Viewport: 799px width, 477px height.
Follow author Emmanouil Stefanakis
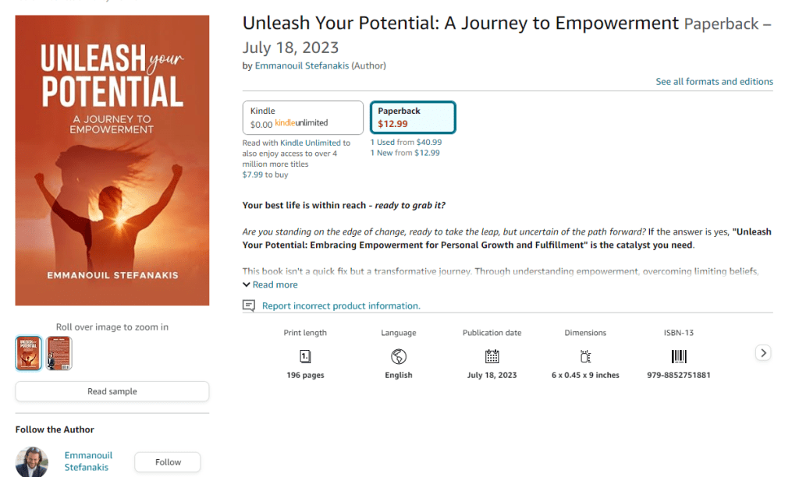click(x=168, y=462)
